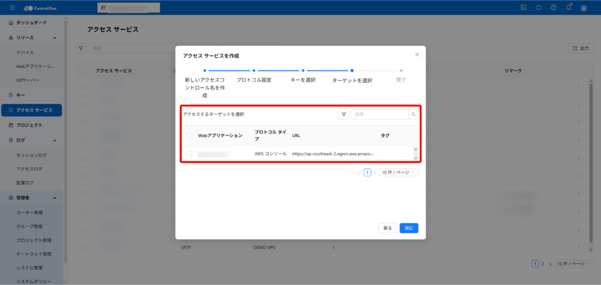Toggle the header checkbox in the アクセス サービス table
The image size is (601, 285).
85,71
